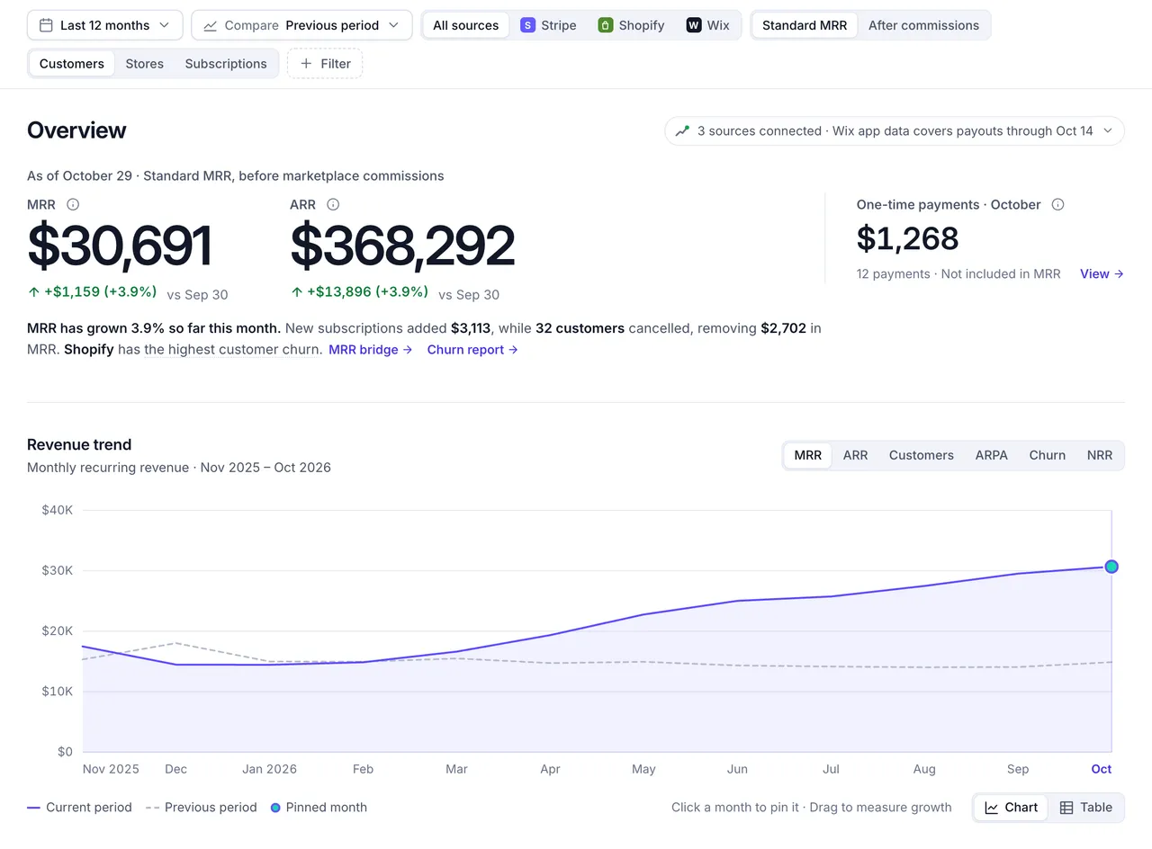Viewport: 1152px width, 849px height.
Task: Switch to After commissions mode
Action: tap(923, 25)
